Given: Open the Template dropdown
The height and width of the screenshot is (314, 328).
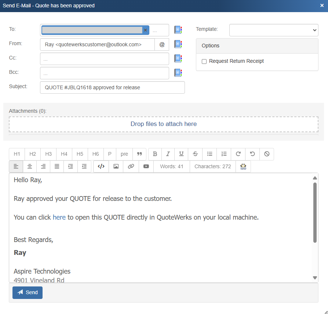Looking at the screenshot, I should coord(274,30).
